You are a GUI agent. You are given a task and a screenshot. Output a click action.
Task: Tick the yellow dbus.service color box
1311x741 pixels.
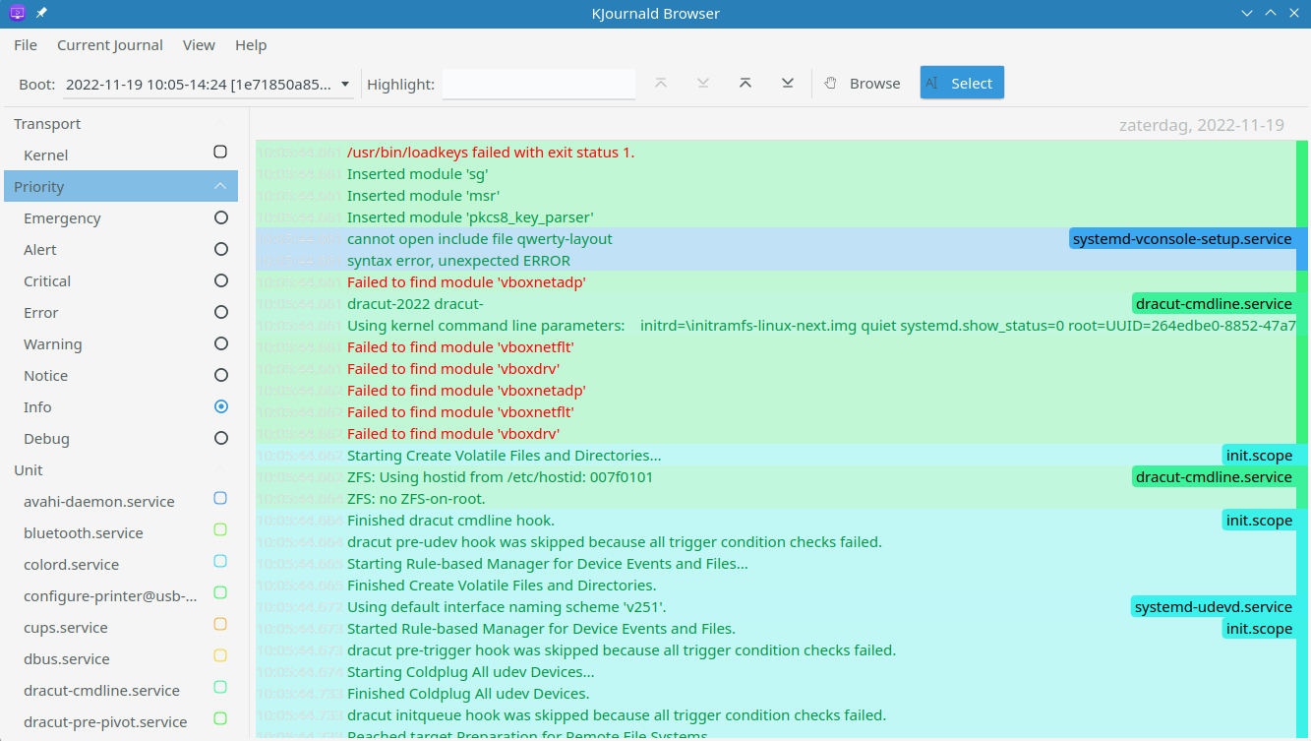click(220, 655)
